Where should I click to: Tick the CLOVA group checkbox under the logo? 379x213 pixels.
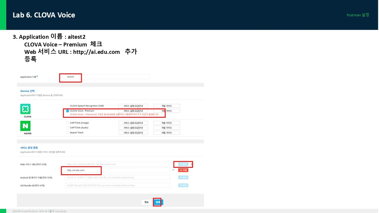pos(22,117)
